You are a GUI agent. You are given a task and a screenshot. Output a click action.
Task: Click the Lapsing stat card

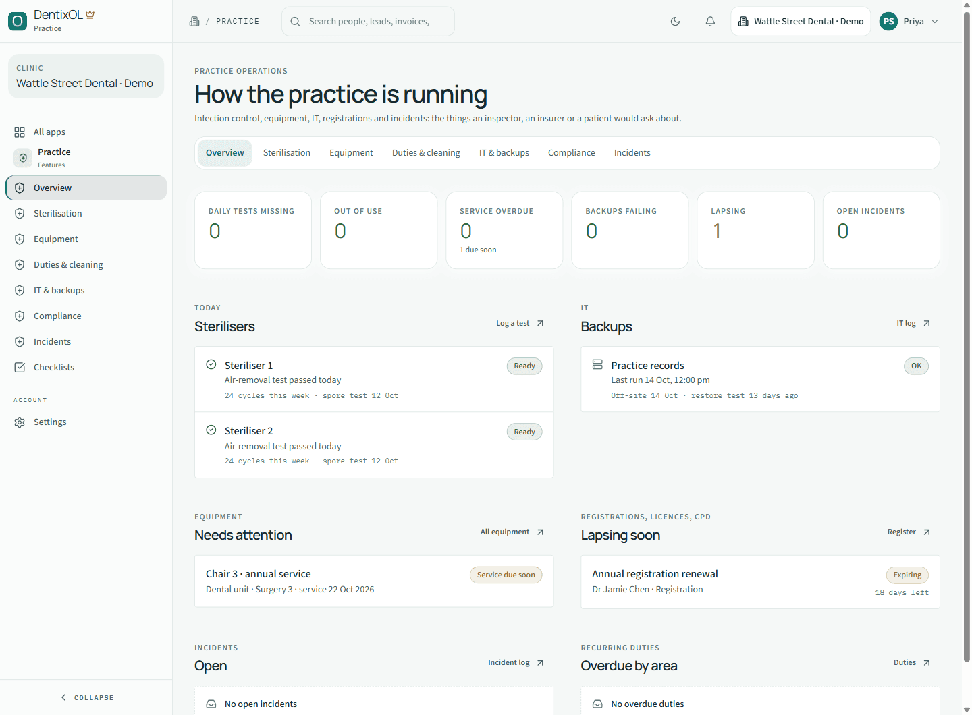click(755, 231)
